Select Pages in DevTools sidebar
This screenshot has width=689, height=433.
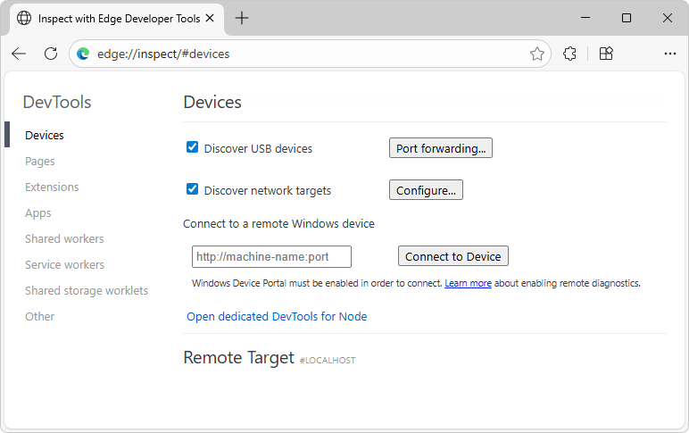point(40,162)
